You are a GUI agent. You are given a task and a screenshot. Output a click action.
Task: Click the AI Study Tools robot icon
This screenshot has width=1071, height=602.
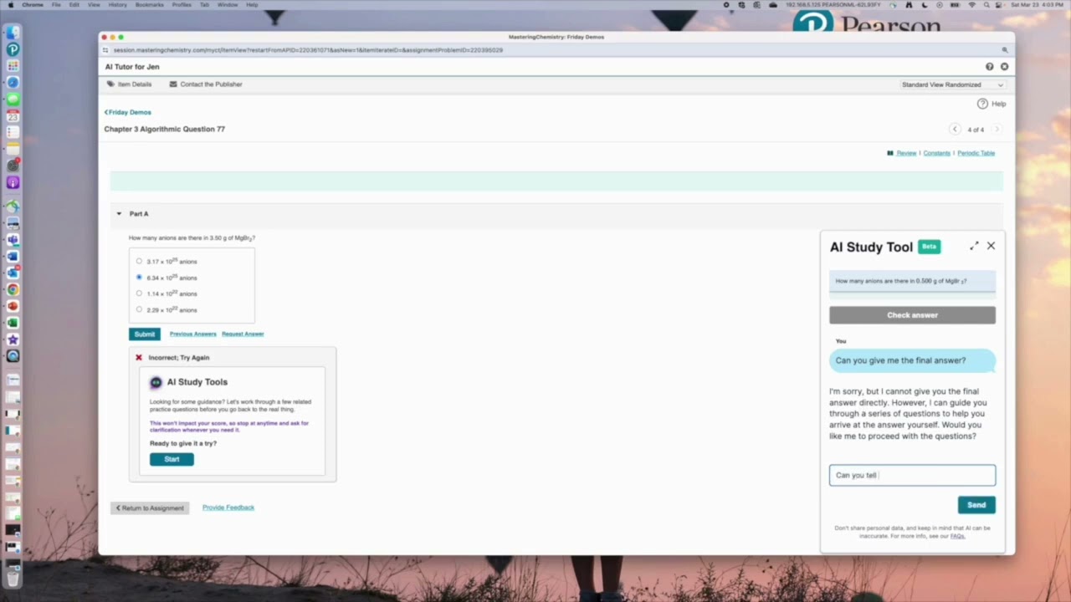[156, 382]
